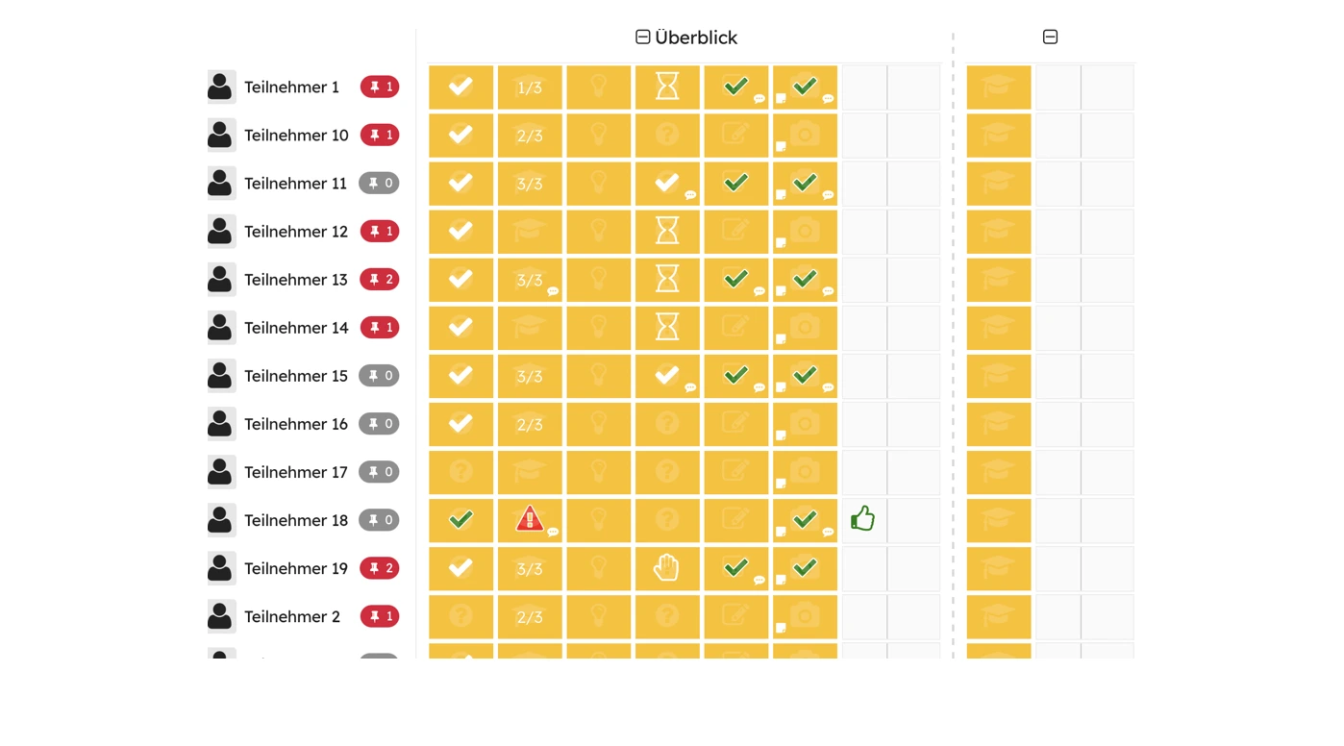Image resolution: width=1344 pixels, height=746 pixels.
Task: Click the green thumbs-up for Teilnehmer 18
Action: pyautogui.click(x=862, y=519)
